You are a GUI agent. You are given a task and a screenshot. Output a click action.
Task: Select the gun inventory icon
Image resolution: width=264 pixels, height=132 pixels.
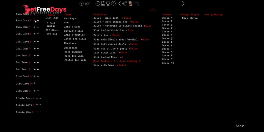coord(136,4)
